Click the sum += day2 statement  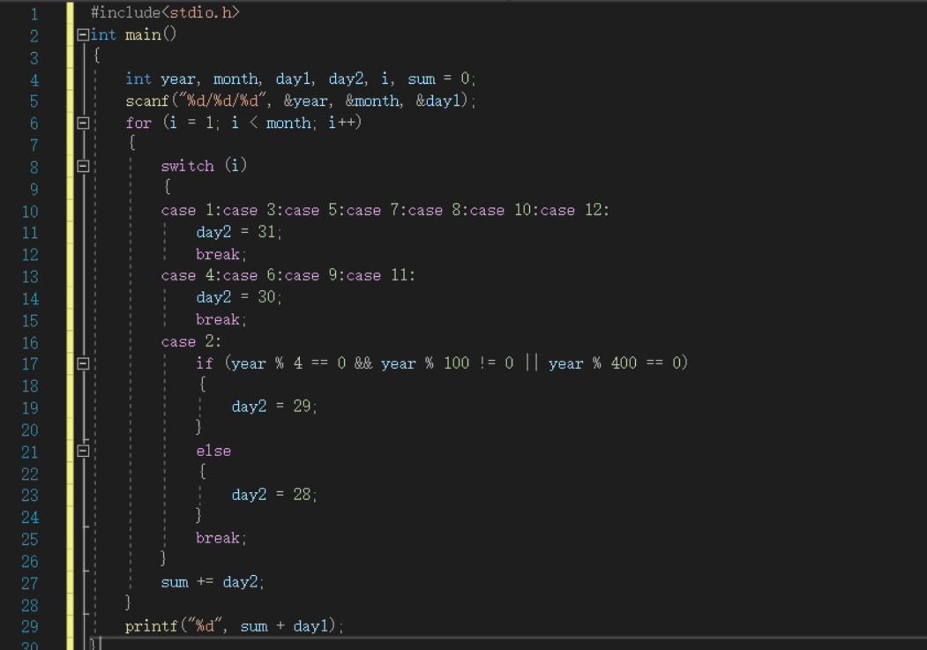pos(213,582)
